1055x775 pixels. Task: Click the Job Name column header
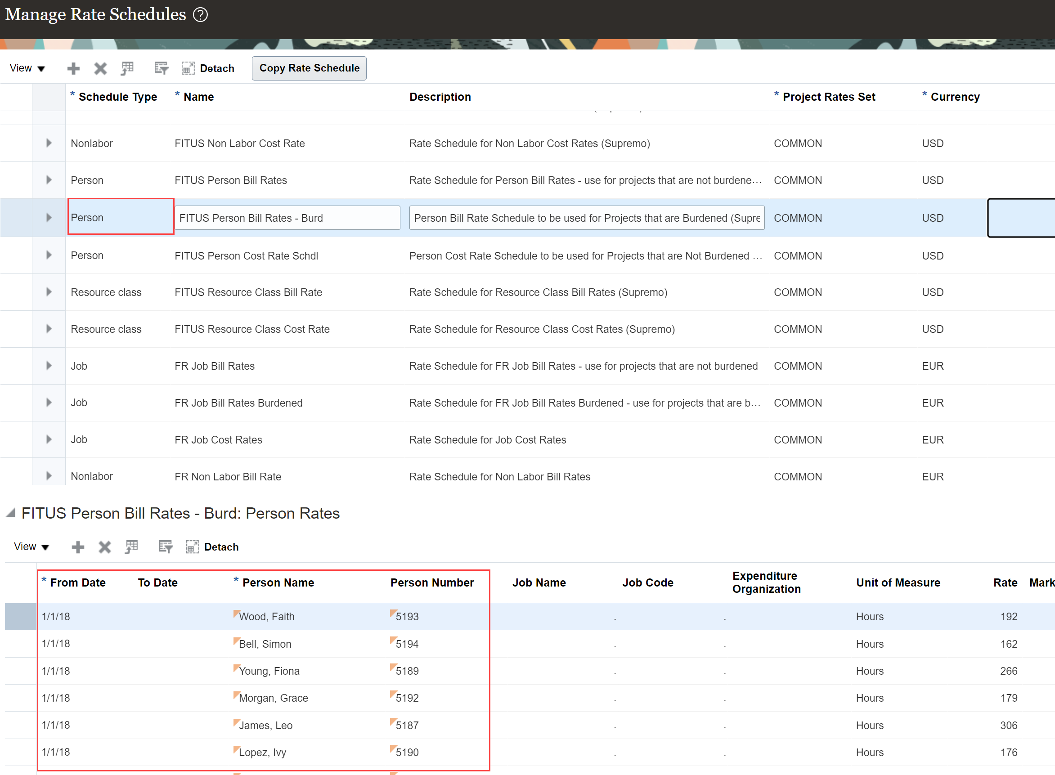539,582
